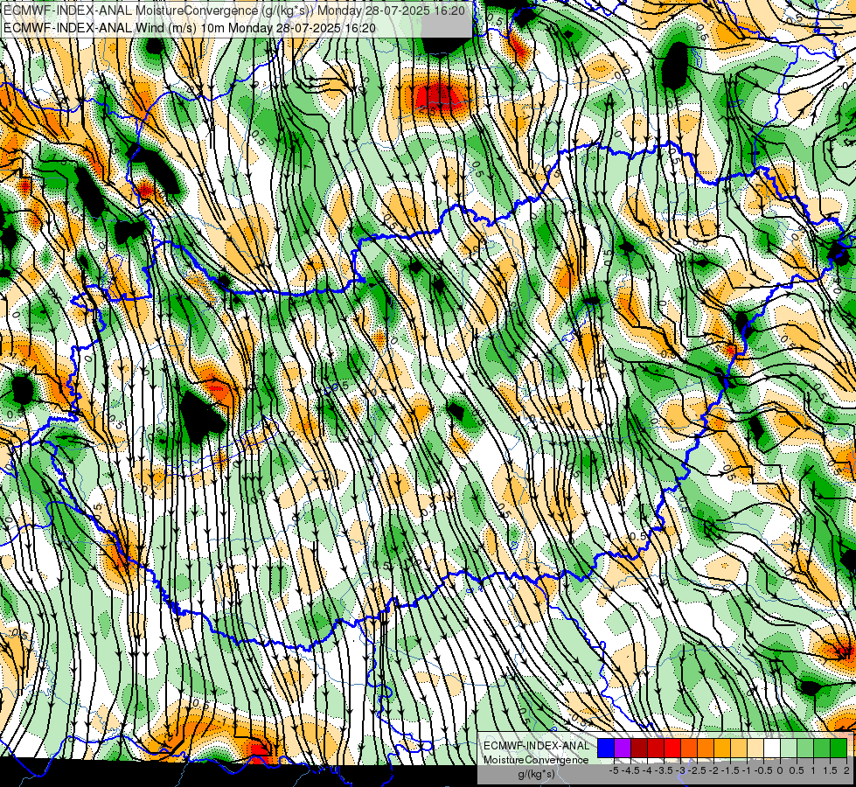
Task: Click the ECMWF-INDEX-ANAL label in the legend
Action: [537, 746]
